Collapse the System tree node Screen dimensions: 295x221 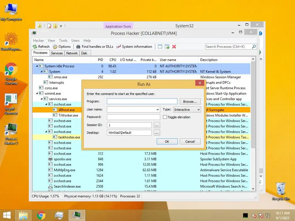pos(41,71)
